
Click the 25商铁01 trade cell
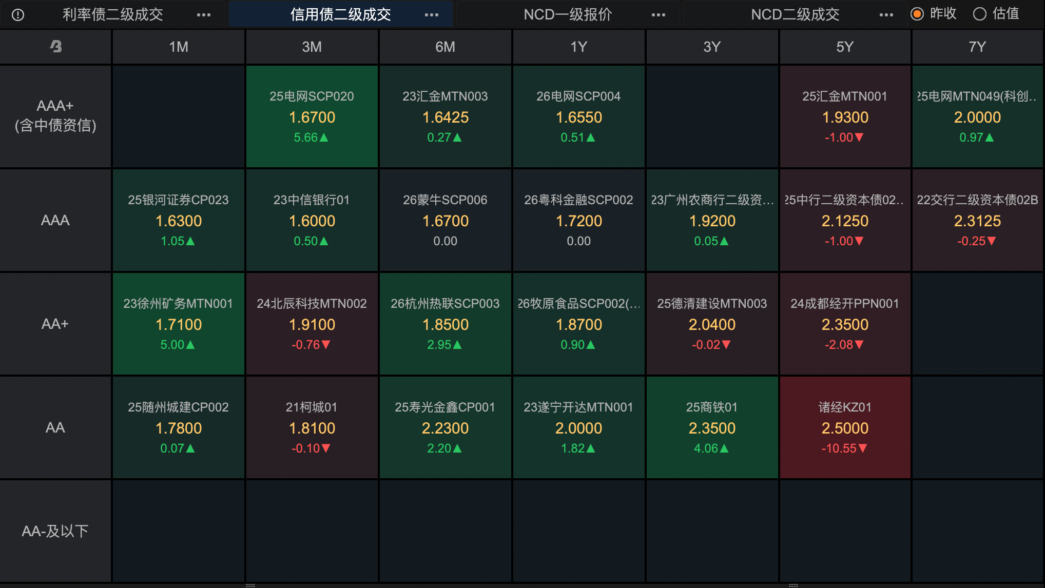coord(712,427)
